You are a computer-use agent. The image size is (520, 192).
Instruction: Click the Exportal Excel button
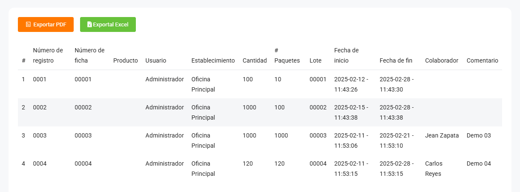tap(108, 25)
